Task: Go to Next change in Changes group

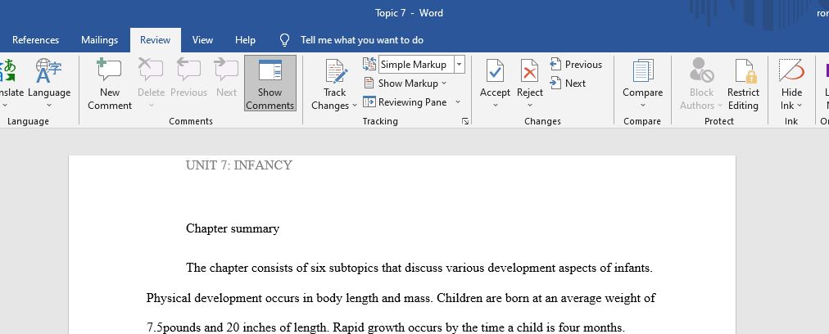Action: coord(568,83)
